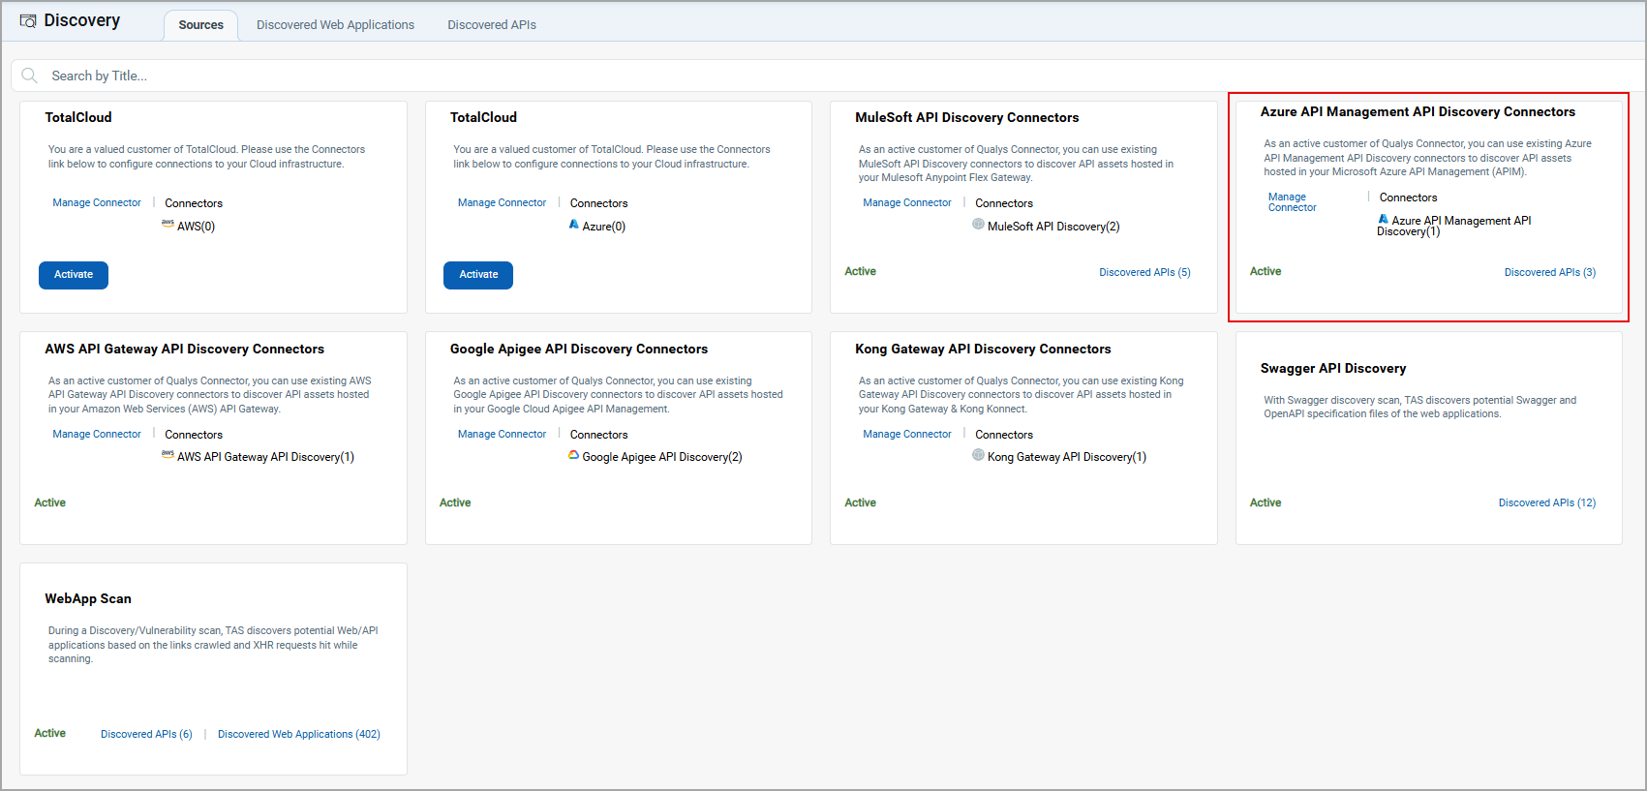Open the Discovered APIs tab
The width and height of the screenshot is (1647, 791).
[x=492, y=25]
